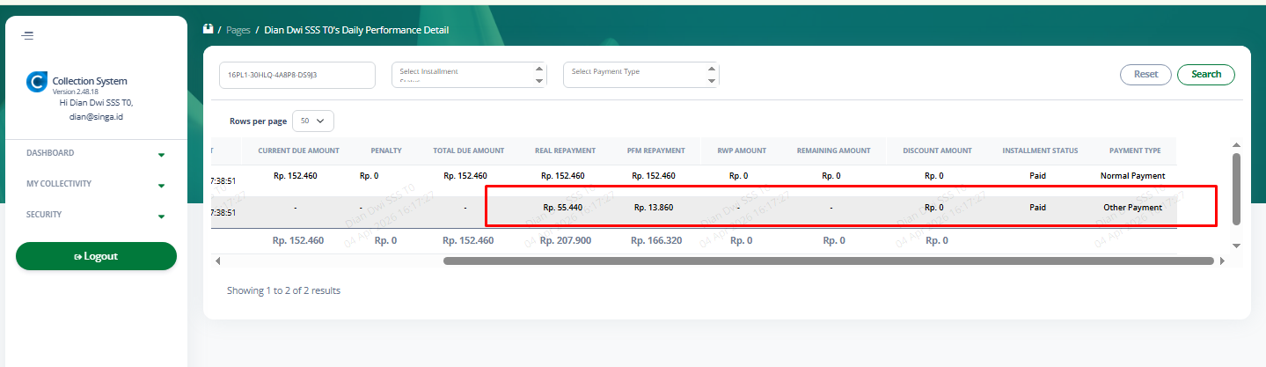Click up arrow of vertical scrollbar
The image size is (1266, 367).
pos(1236,144)
